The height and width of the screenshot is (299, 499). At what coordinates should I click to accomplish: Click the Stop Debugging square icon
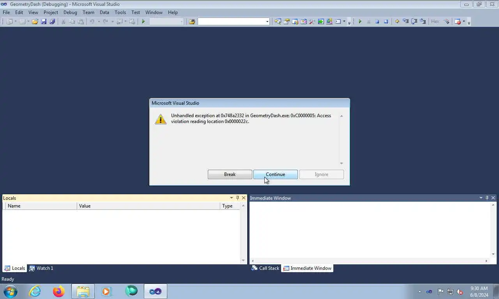[x=377, y=21]
